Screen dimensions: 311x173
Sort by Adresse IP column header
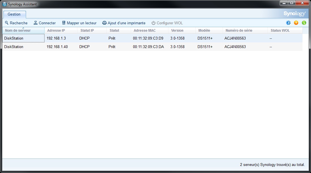61,31
